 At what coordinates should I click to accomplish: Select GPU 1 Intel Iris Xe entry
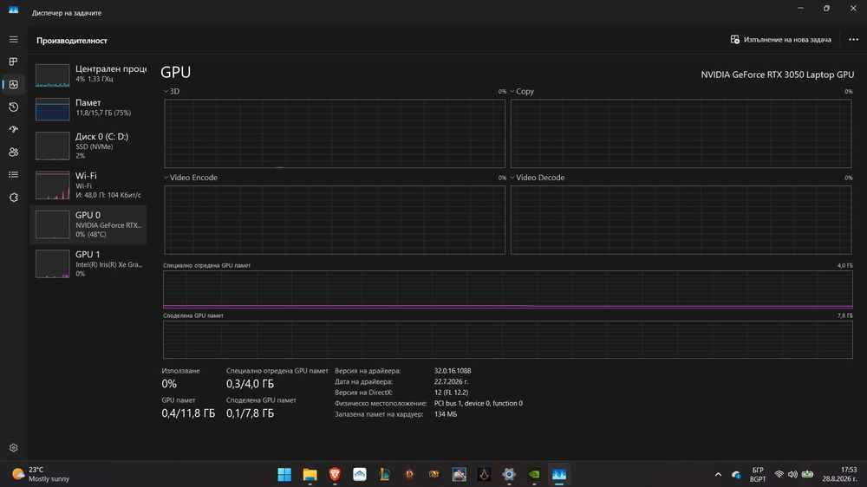coord(88,263)
